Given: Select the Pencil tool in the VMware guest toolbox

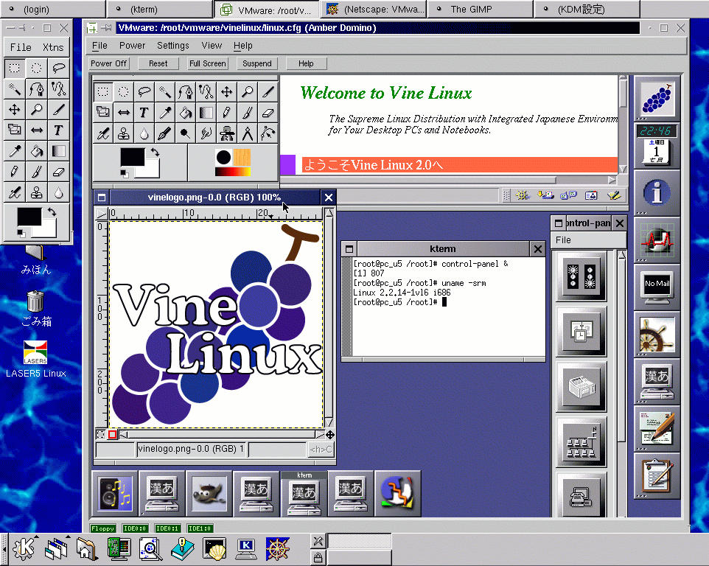Looking at the screenshot, I should click(226, 113).
